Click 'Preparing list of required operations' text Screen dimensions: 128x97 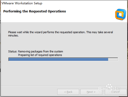coord(40,55)
